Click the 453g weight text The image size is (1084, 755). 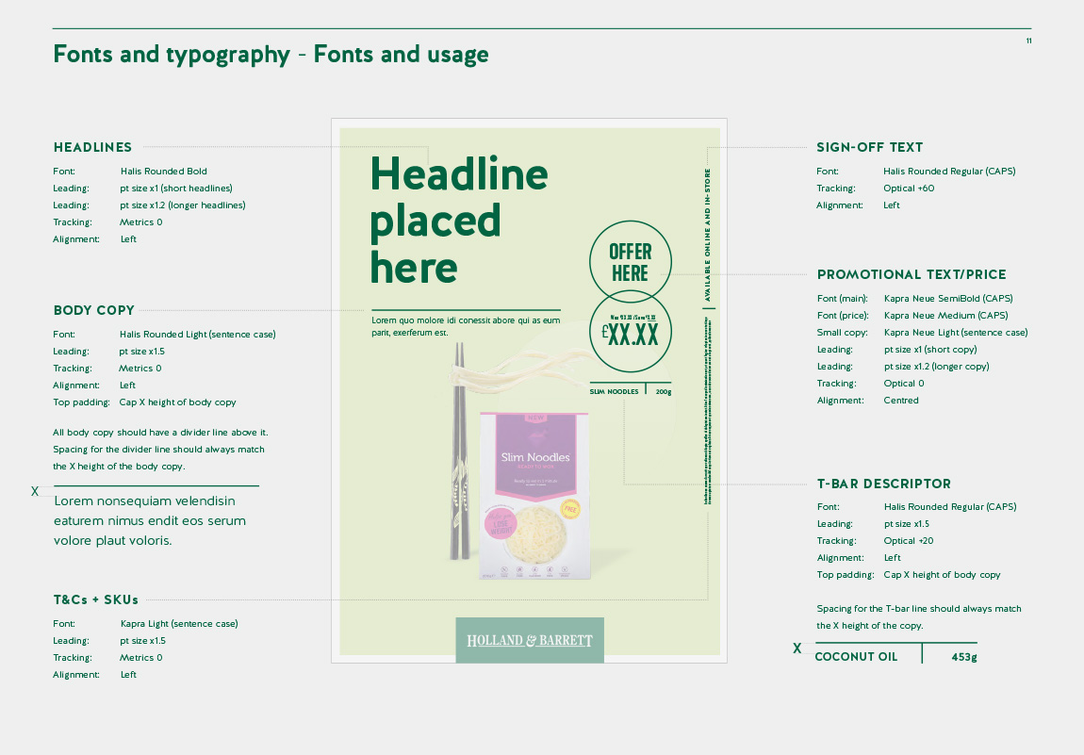point(963,657)
